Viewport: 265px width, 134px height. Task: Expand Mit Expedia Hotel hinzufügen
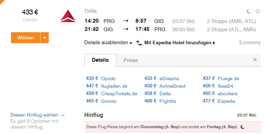(x=180, y=43)
